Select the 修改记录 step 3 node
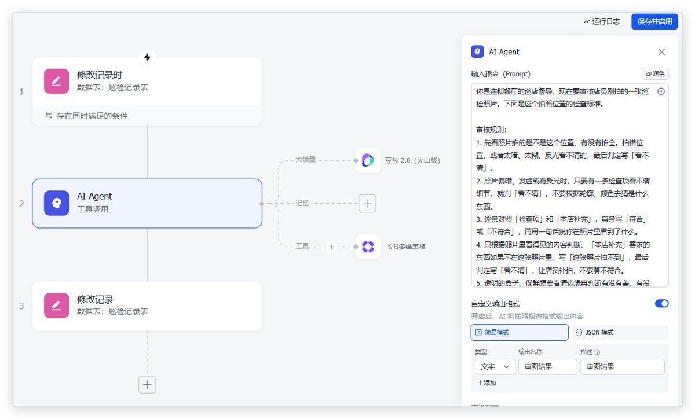Viewport: 695px width, 419px height. [x=147, y=306]
